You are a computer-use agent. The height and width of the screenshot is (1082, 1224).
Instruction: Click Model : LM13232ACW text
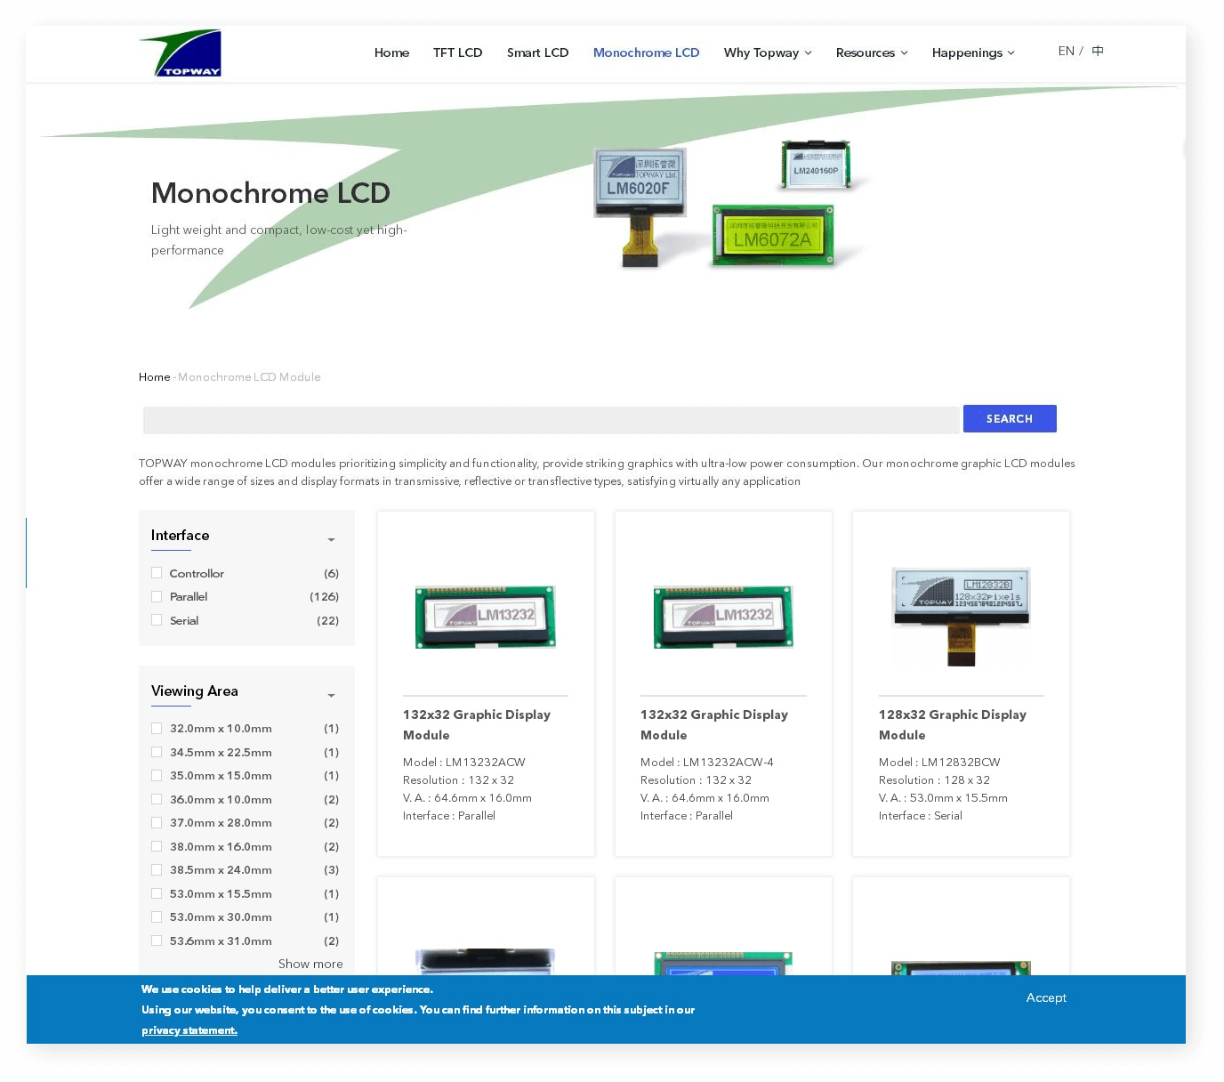click(463, 763)
